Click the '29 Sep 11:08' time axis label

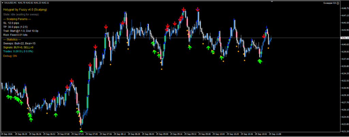[x=275, y=134]
